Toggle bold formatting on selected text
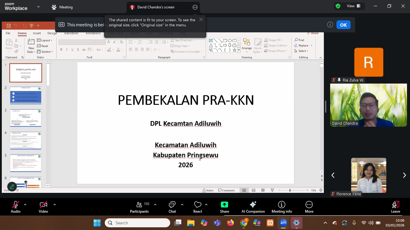Viewport: 410px width, 230px height. click(x=61, y=49)
